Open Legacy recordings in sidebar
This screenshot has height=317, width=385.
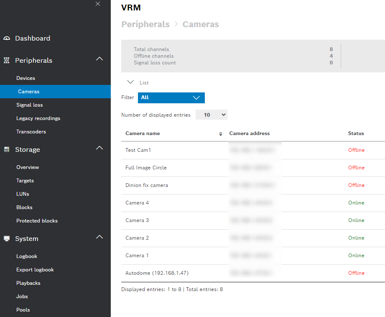[38, 118]
